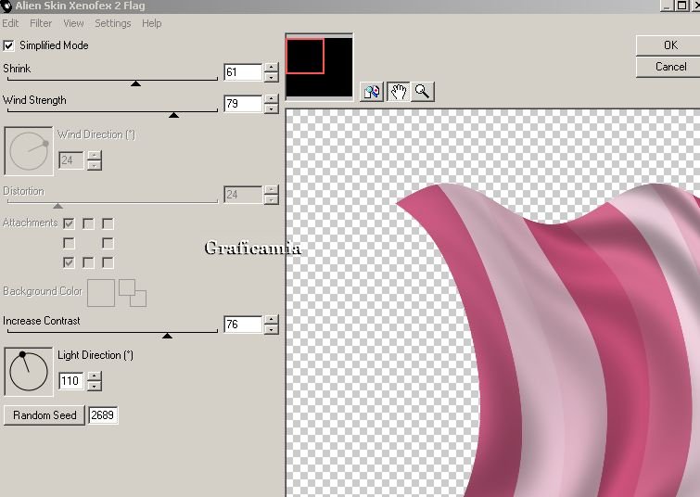
Task: Click the preview split toggle icon
Action: [372, 92]
